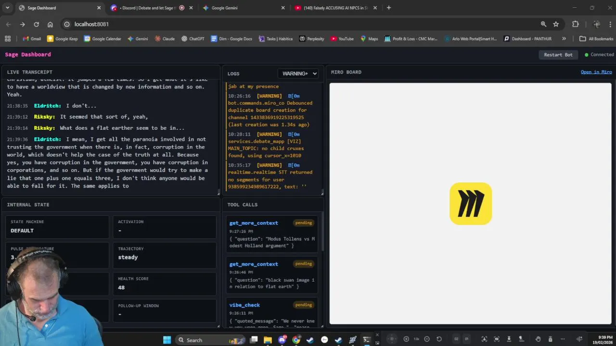This screenshot has width=616, height=346.
Task: Click the 10:26:16 WARNING log entry
Action: click(272, 110)
